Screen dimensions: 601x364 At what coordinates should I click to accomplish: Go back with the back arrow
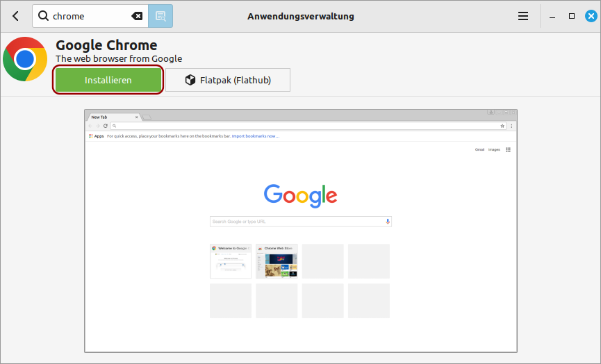[x=16, y=16]
